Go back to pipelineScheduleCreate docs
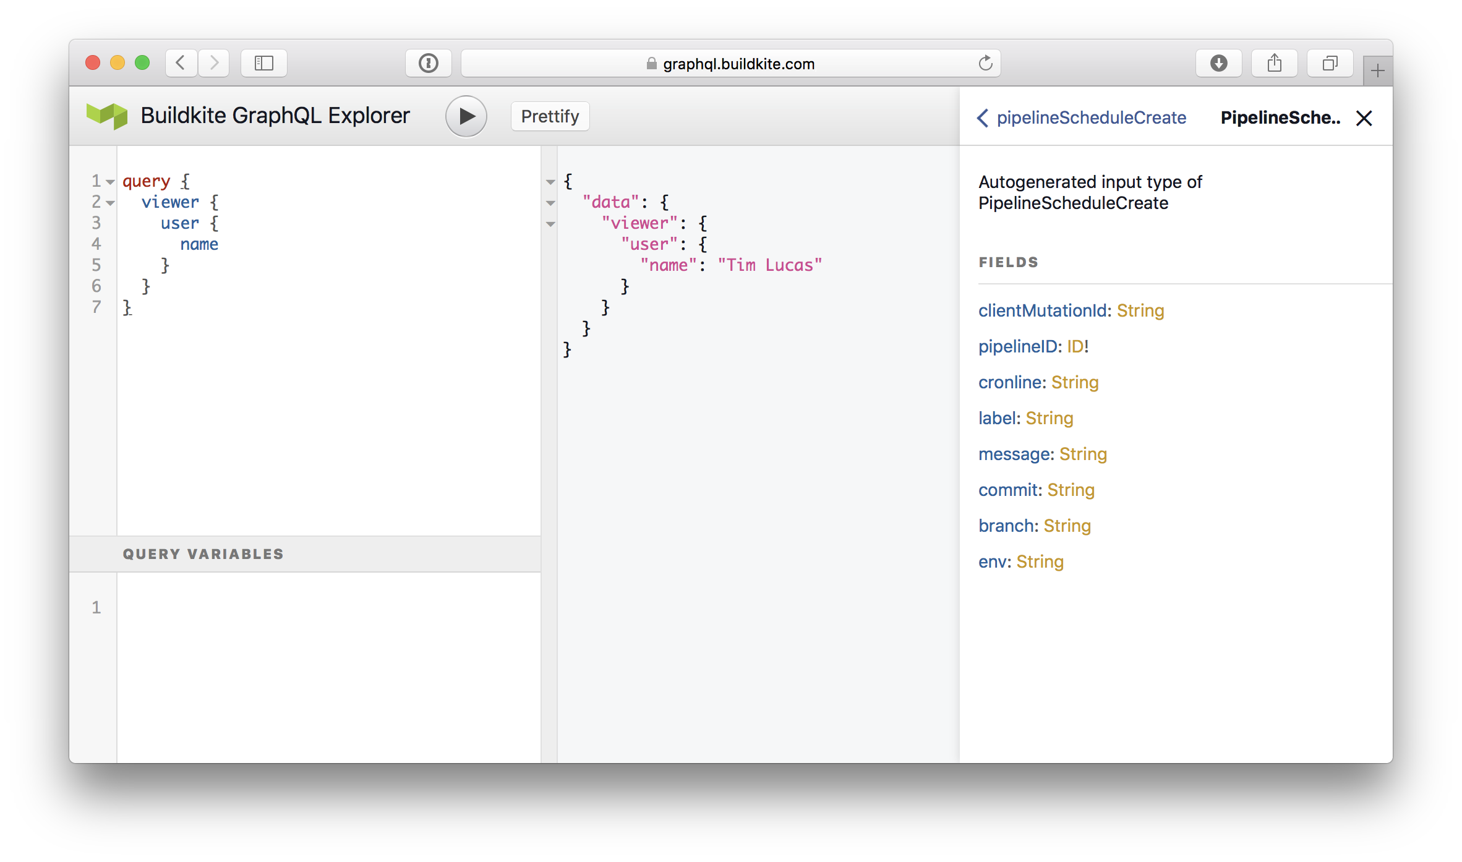Image resolution: width=1462 pixels, height=862 pixels. pos(1081,117)
